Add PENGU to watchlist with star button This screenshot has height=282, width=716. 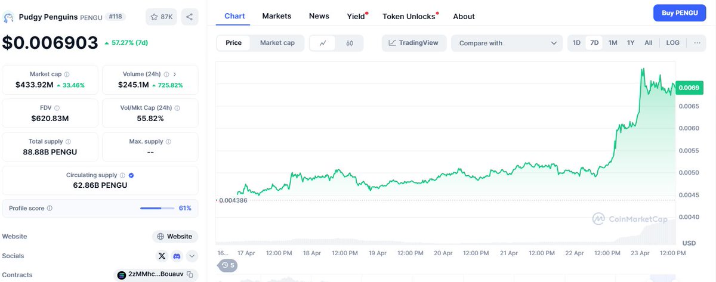tap(161, 17)
